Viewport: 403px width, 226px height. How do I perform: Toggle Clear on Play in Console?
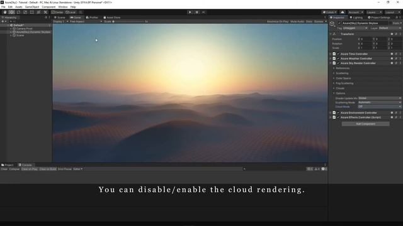[x=30, y=169]
